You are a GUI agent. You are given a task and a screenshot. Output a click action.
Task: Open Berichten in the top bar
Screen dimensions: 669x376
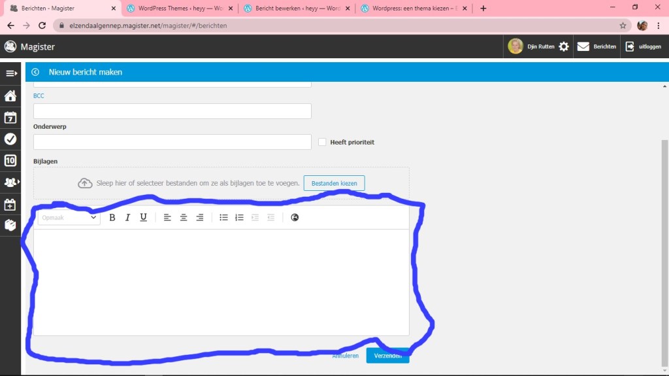pos(597,46)
